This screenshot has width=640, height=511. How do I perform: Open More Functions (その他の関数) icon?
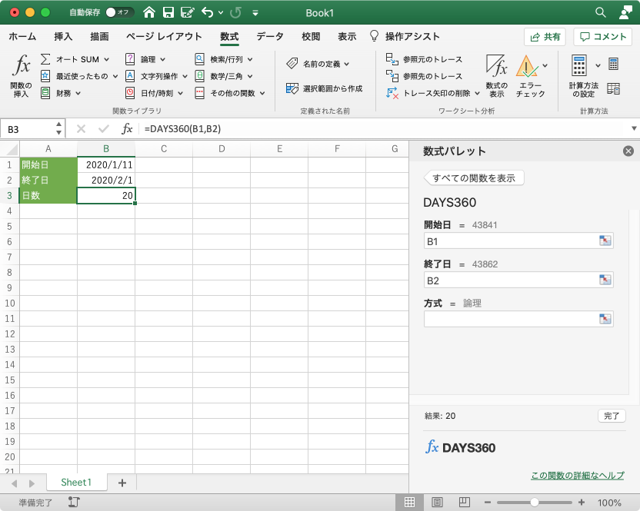pos(199,93)
